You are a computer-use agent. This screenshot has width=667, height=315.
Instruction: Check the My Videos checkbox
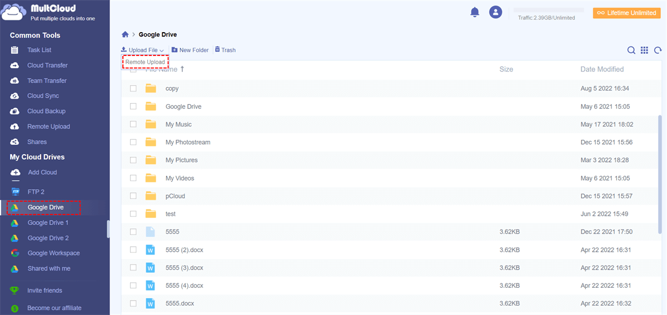point(133,178)
